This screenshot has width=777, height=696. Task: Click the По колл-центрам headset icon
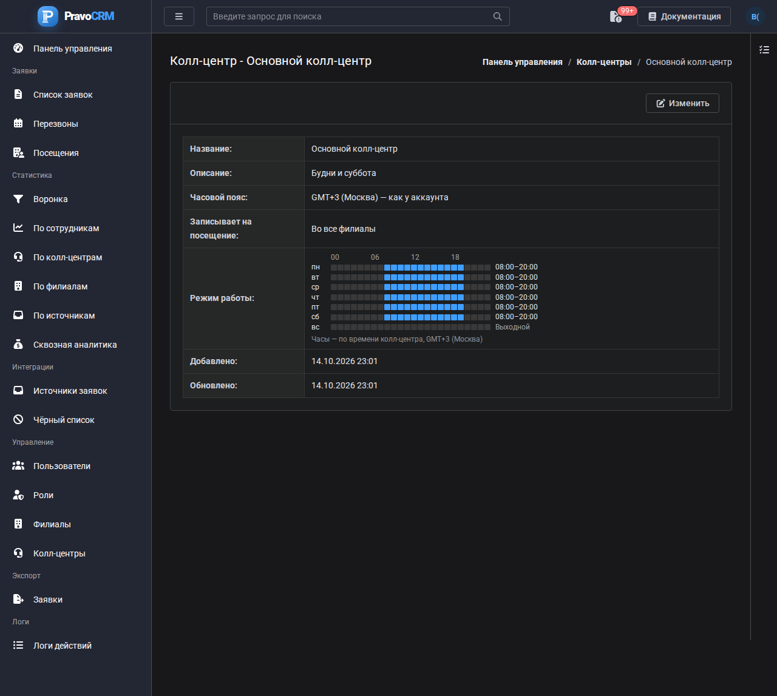pyautogui.click(x=18, y=257)
